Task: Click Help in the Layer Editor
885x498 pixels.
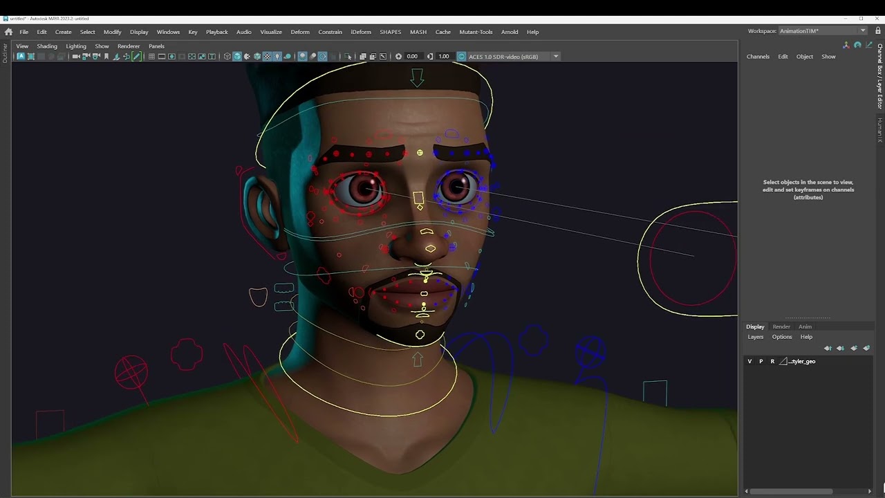Action: point(806,337)
